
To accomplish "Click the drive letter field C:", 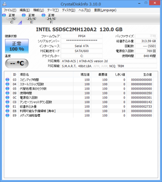I will tap(82, 56).
